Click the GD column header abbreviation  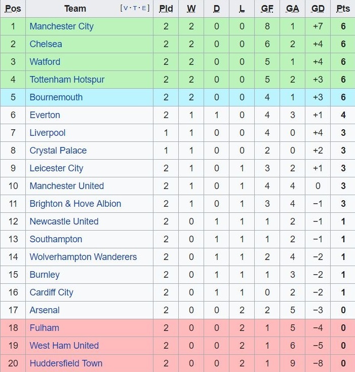[318, 9]
